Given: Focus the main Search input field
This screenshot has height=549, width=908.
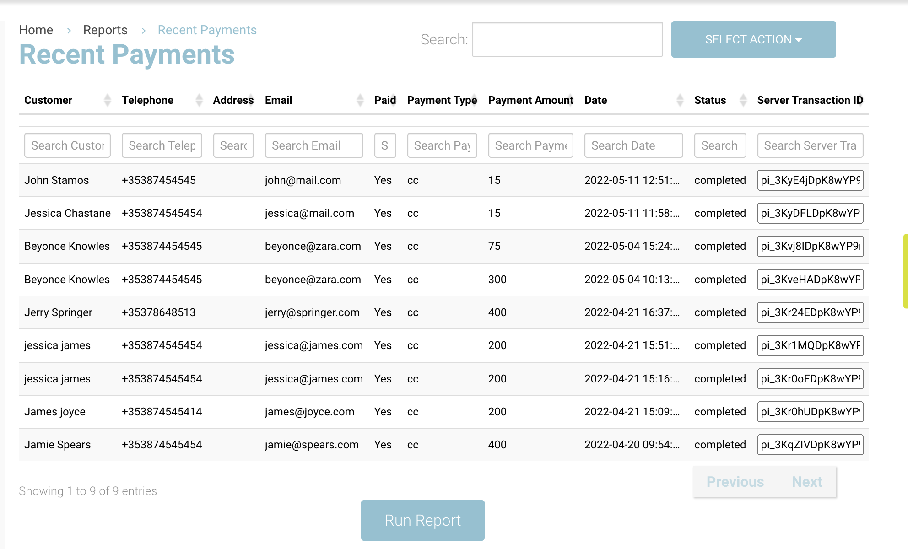Looking at the screenshot, I should coord(567,39).
